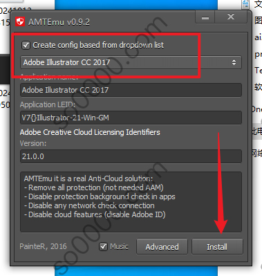This screenshot has width=262, height=276.
Task: Toggle the Music checkbox
Action: coord(103,247)
